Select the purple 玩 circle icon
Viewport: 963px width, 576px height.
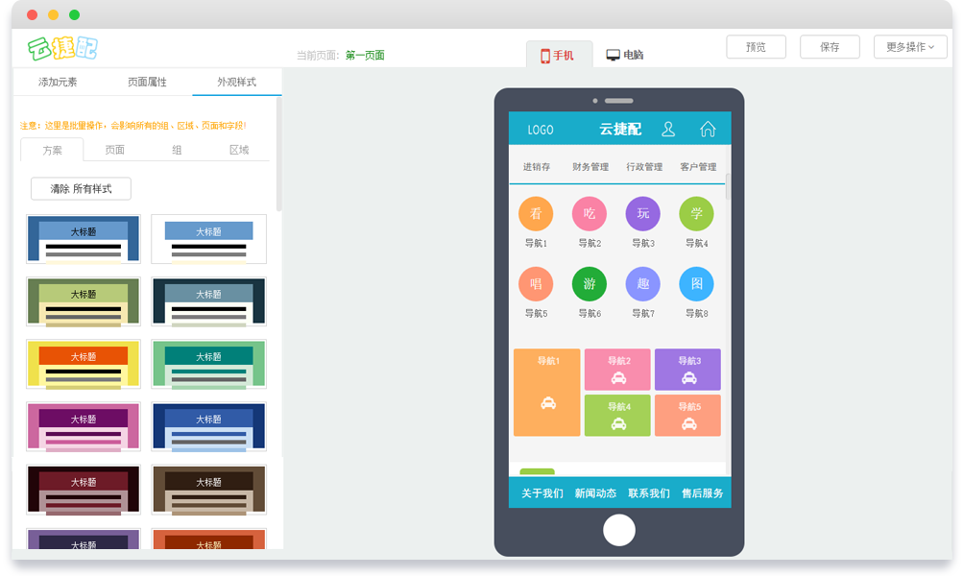643,214
